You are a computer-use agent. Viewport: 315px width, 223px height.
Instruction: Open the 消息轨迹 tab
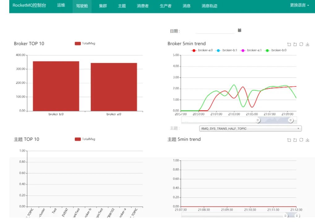pyautogui.click(x=209, y=6)
